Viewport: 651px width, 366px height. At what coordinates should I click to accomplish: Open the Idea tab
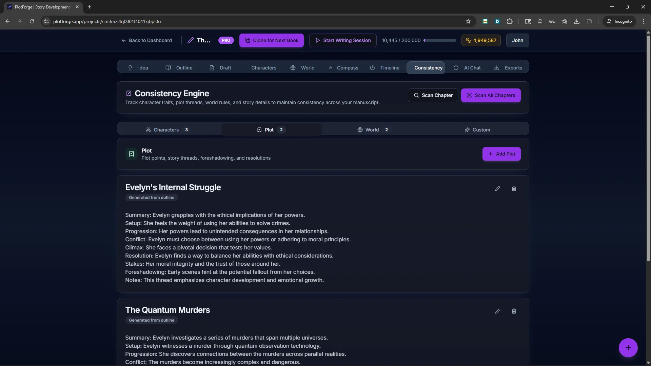[x=138, y=68]
